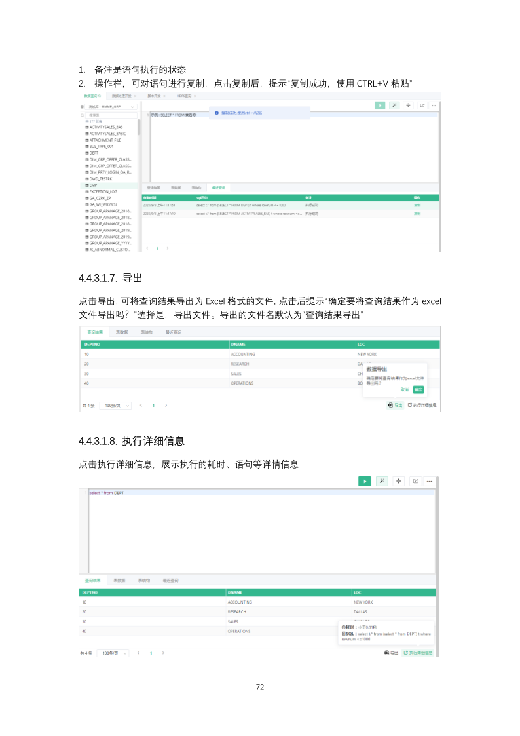Open the 表数据 tab in the 复制成功 screenshot
The height and width of the screenshot is (736, 520).
pyautogui.click(x=176, y=187)
